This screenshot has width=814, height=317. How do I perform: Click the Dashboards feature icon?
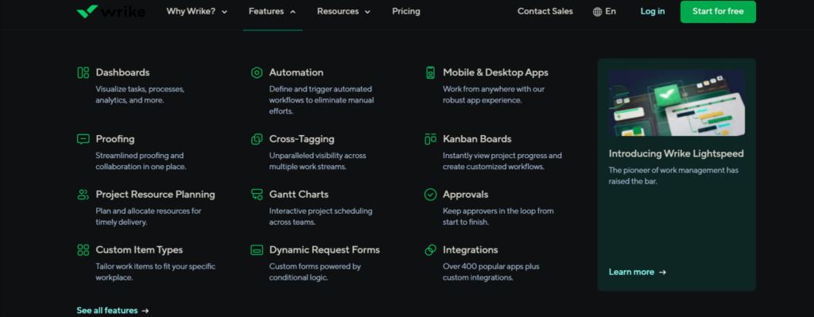pos(83,72)
